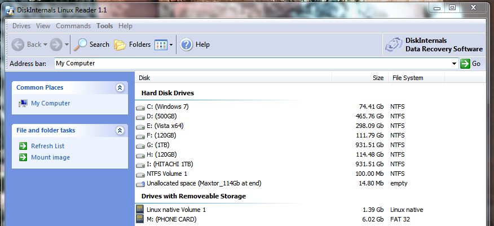Open the Tools menu
Screen dimensions: 494x226
tap(104, 26)
